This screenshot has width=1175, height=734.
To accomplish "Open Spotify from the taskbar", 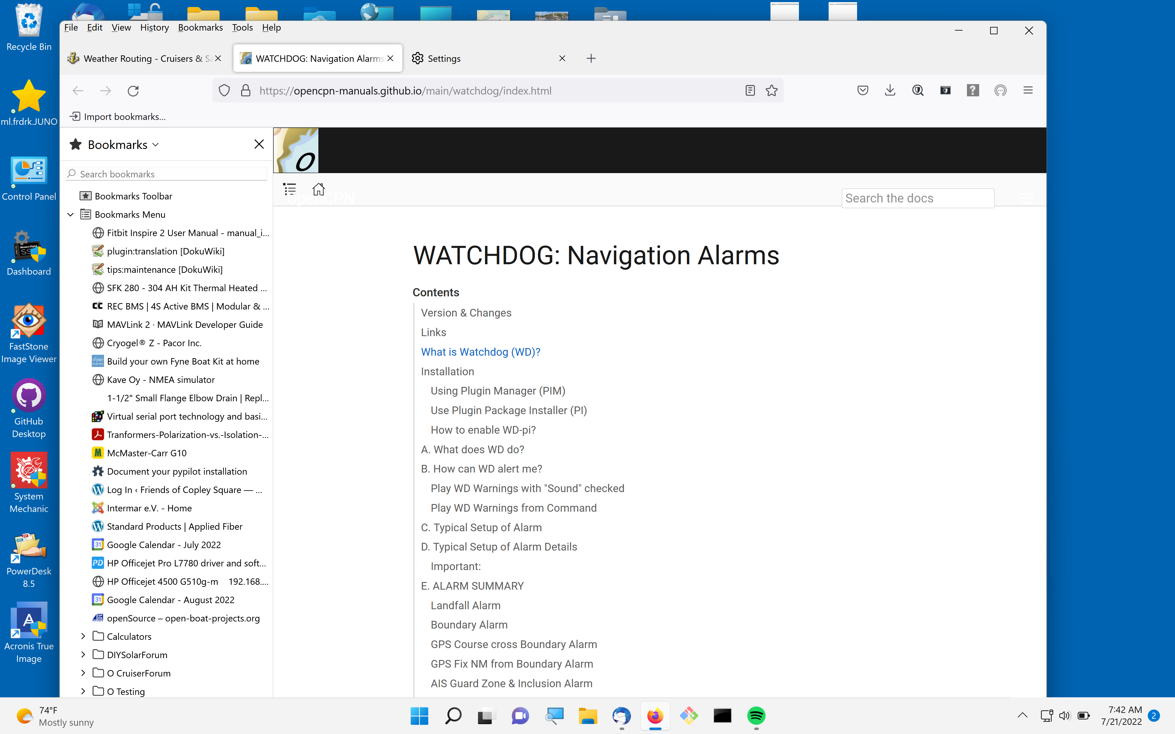I will point(756,716).
